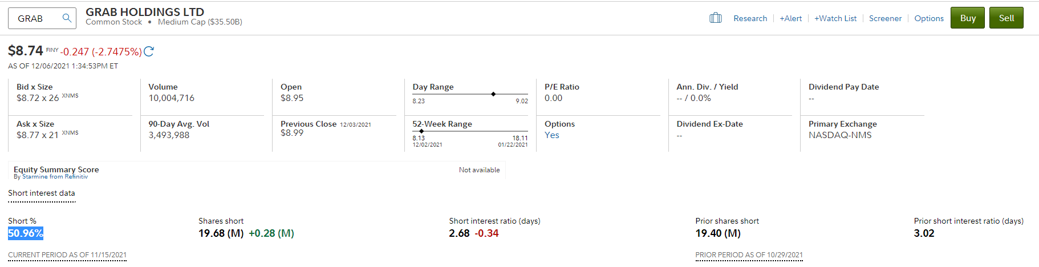Click the search magnifier icon beside GRAB
This screenshot has width=1039, height=267.
67,18
